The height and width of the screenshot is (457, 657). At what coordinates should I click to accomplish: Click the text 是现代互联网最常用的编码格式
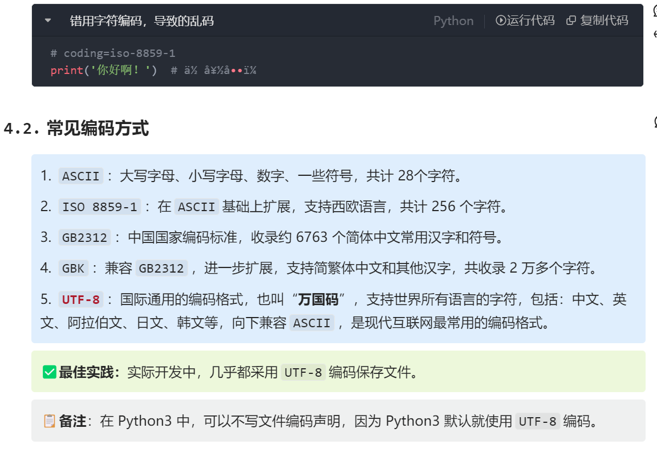[447, 323]
